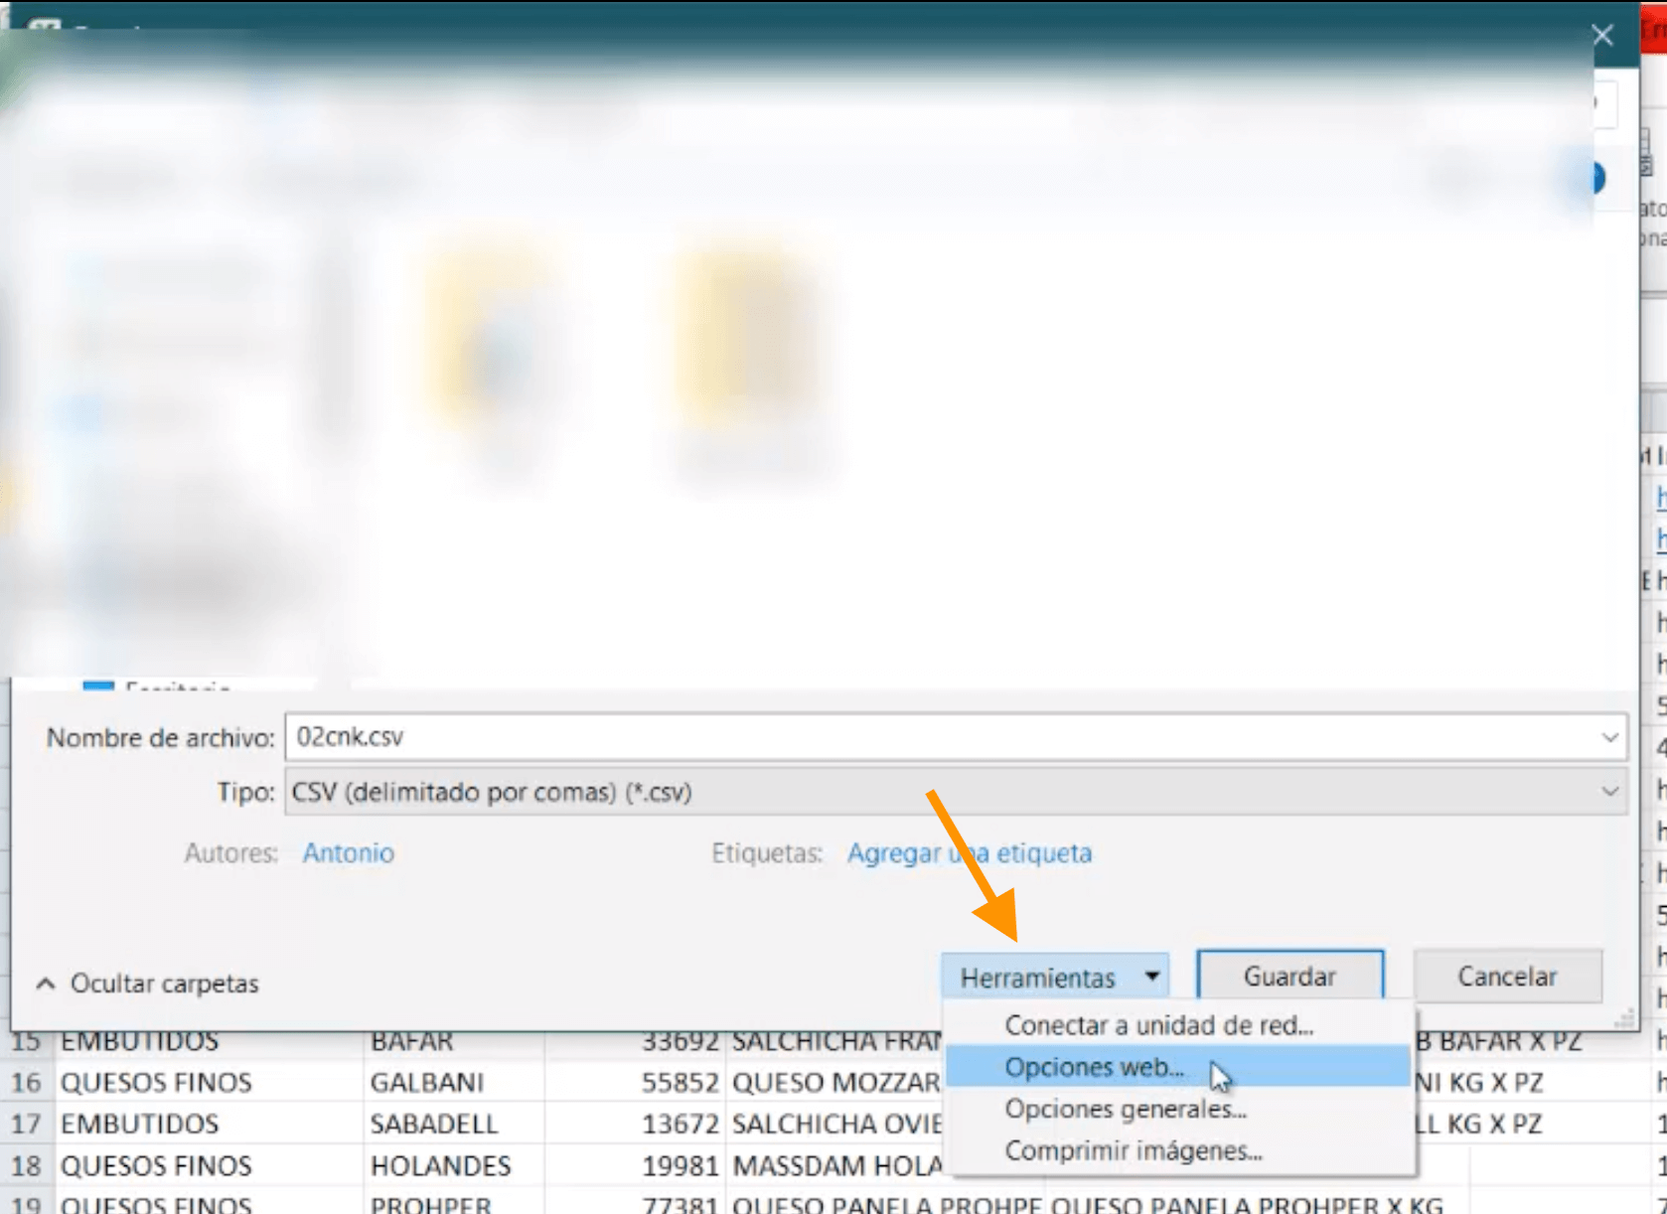Open the Herramientas dropdown button

coord(1054,977)
